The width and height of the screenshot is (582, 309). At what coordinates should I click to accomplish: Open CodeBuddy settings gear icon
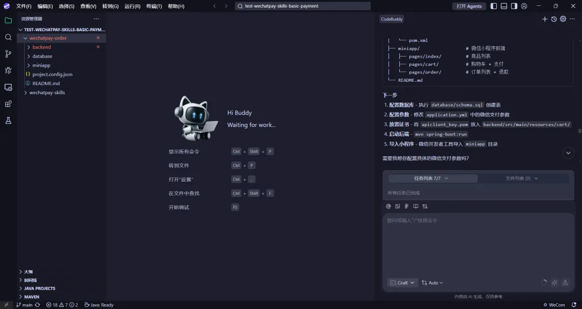tap(563, 19)
